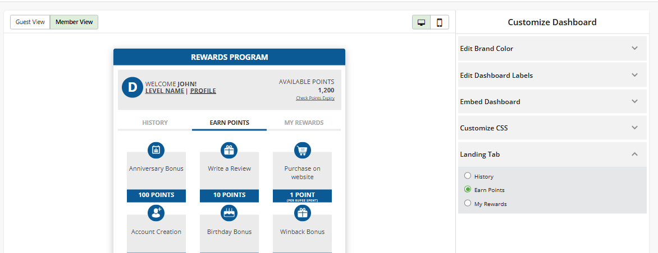Switch to Guest View
The image size is (658, 253).
(30, 22)
